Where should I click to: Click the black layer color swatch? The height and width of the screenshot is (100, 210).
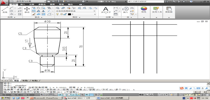click(x=69, y=14)
